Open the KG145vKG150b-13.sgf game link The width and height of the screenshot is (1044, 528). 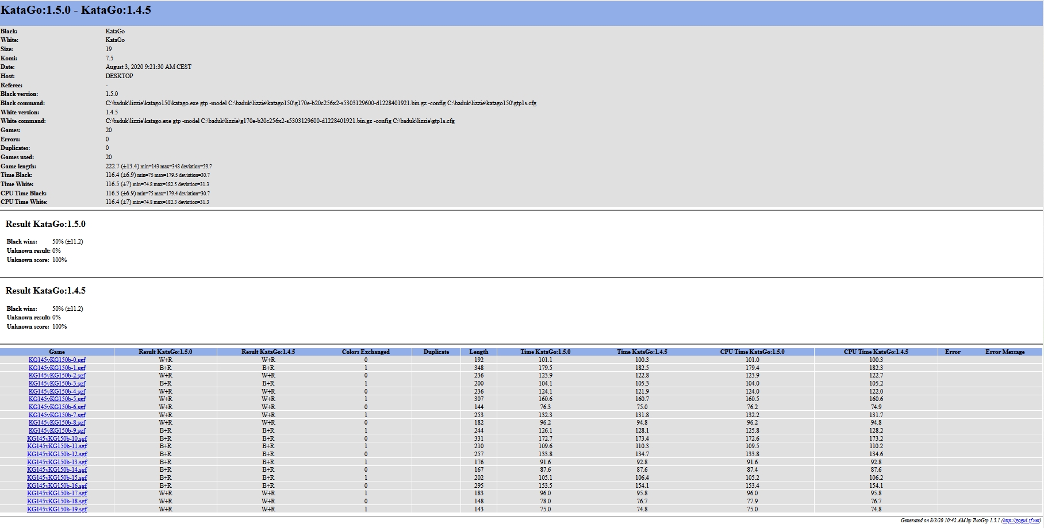[57, 463]
